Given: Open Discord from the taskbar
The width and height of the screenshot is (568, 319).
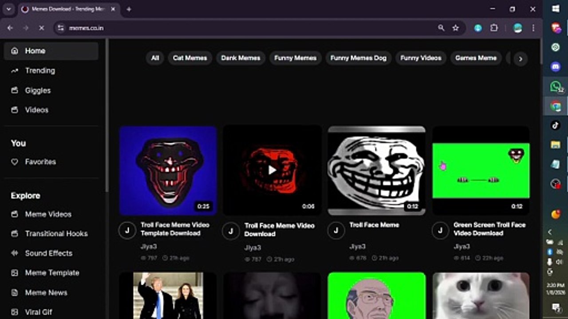Looking at the screenshot, I should pyautogui.click(x=556, y=66).
